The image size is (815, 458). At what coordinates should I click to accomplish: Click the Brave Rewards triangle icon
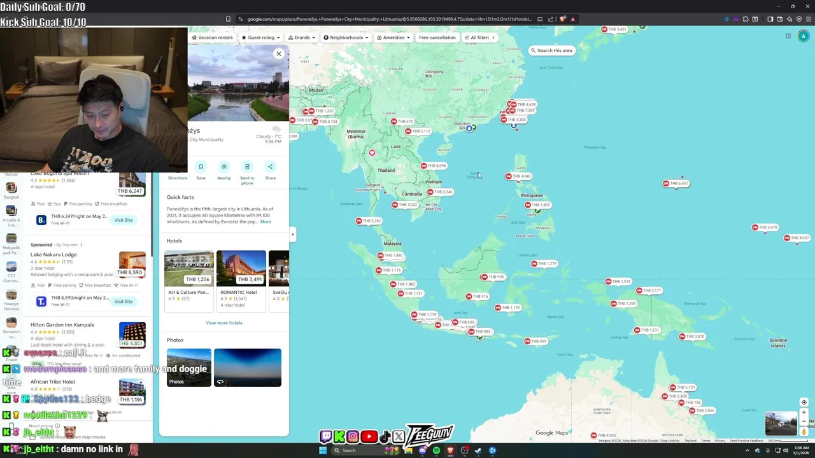[x=572, y=19]
